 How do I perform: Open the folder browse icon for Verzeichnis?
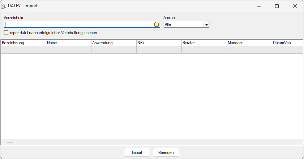coord(157,24)
